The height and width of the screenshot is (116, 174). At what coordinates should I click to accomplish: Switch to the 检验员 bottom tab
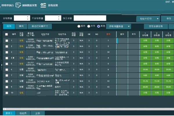[23, 113]
